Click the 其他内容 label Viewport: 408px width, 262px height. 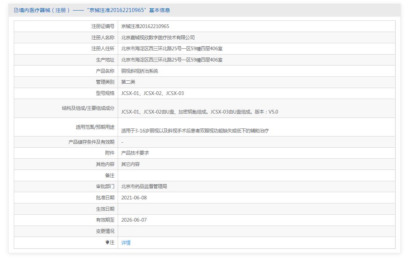[105, 164]
